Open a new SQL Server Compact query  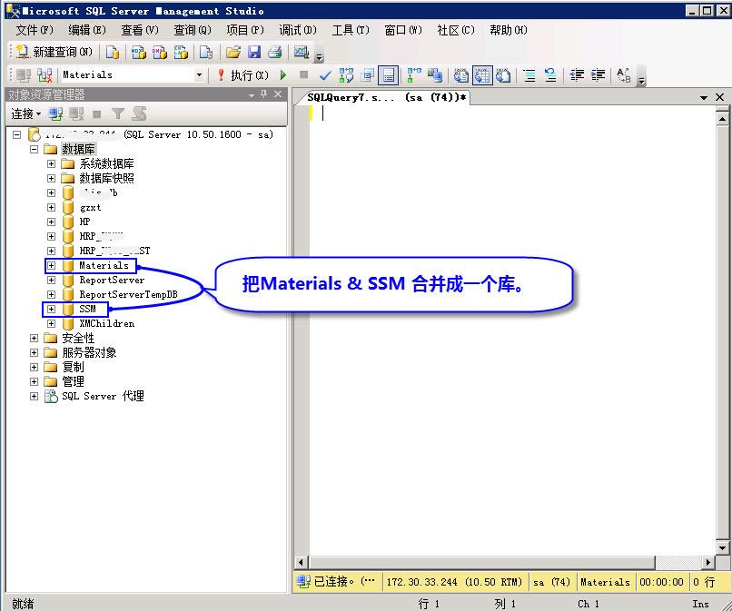tap(206, 52)
